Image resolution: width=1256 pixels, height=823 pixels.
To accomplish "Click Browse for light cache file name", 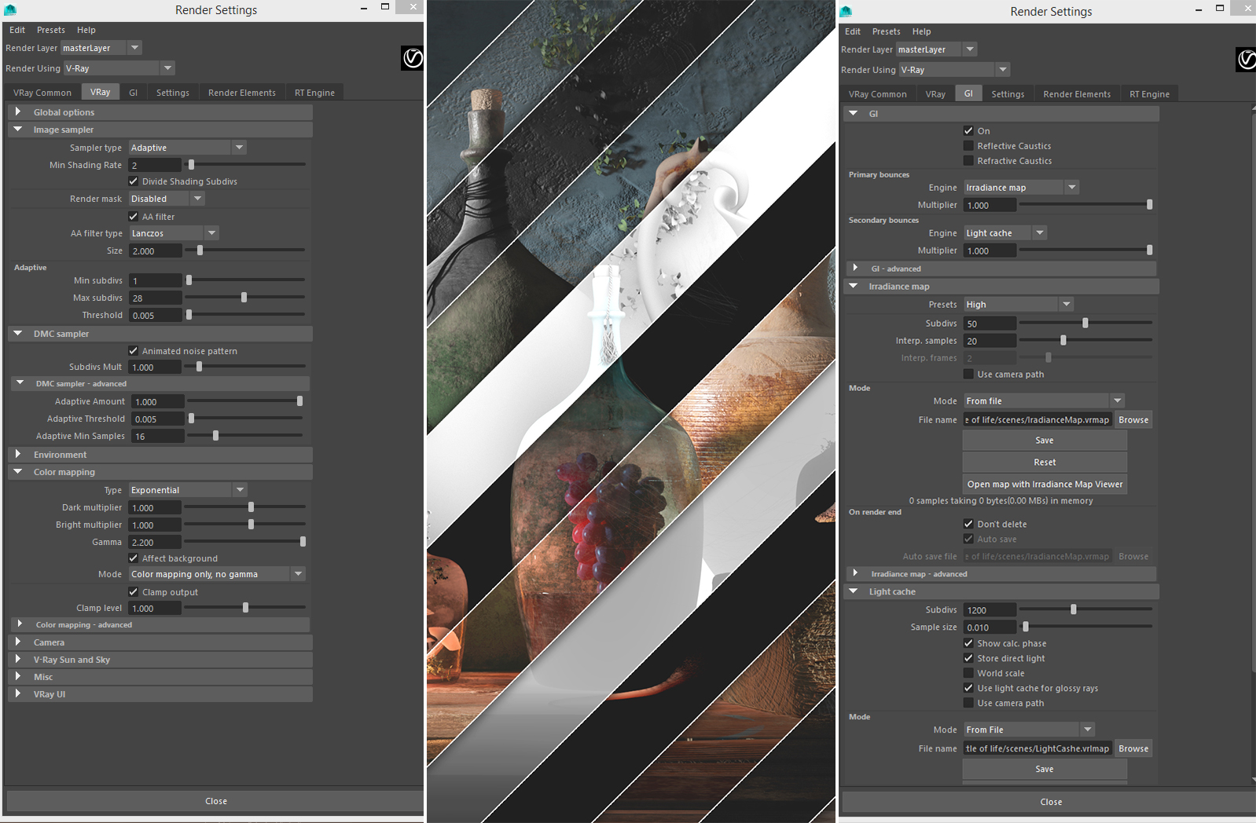I will click(1133, 749).
